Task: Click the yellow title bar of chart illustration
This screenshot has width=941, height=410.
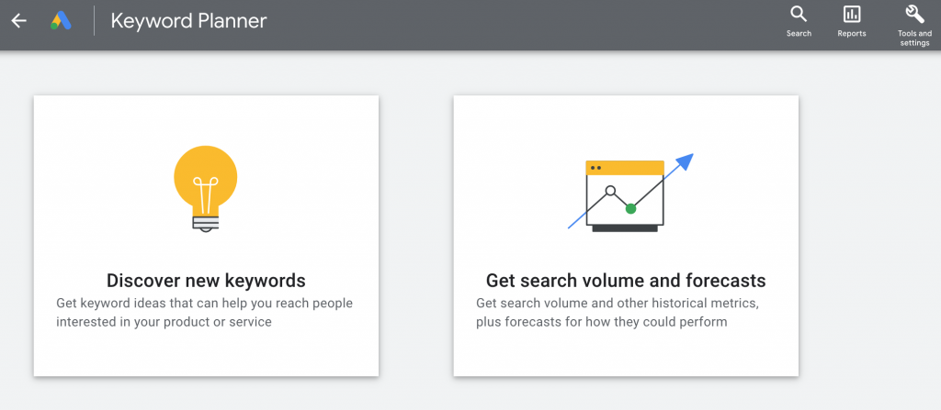Action: [x=625, y=168]
